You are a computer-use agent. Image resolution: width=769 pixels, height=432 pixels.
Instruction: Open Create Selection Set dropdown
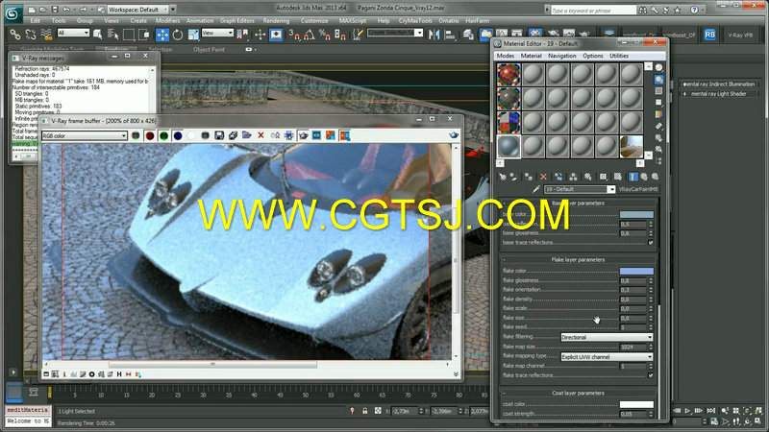395,33
